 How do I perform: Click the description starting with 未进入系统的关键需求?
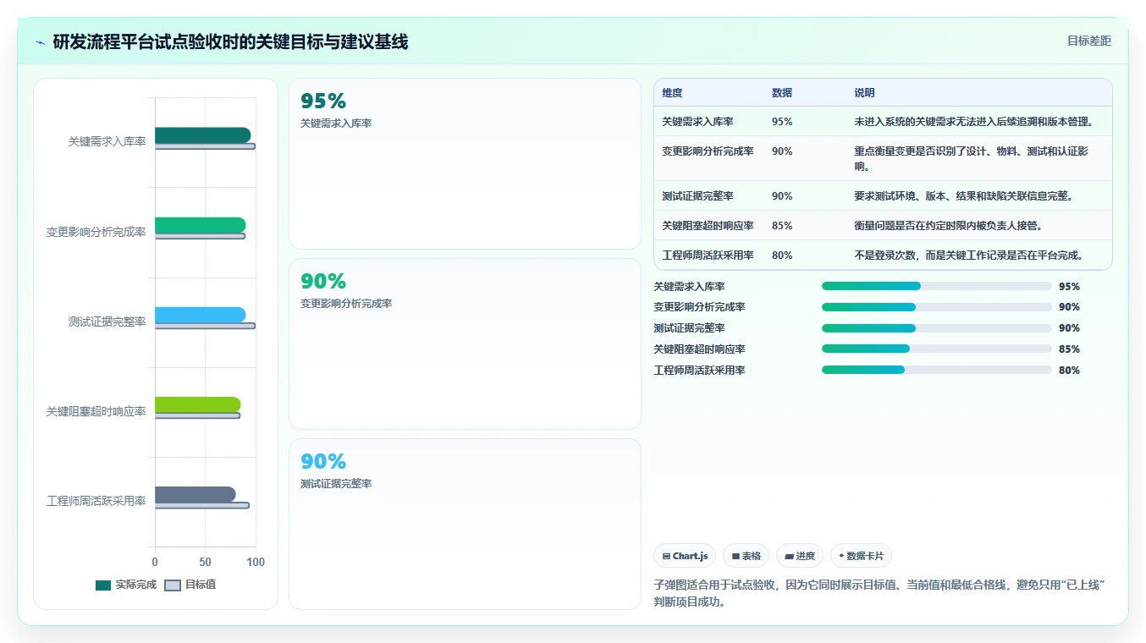(973, 122)
